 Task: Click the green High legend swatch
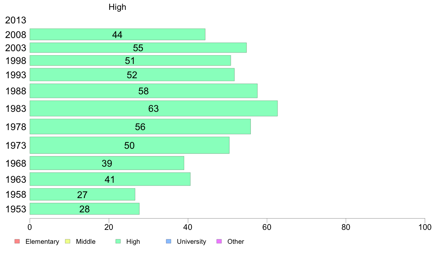click(x=118, y=241)
